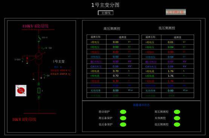Select low-side 无功功率 value 0.00

click(171, 91)
